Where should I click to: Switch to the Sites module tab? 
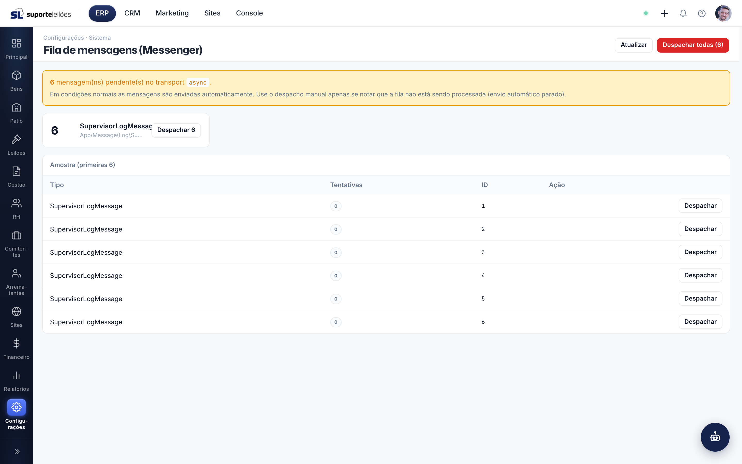pyautogui.click(x=212, y=13)
